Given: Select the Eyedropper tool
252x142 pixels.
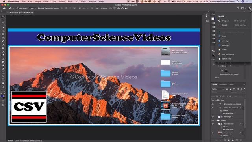Looking at the screenshot, I should [x=3, y=37].
